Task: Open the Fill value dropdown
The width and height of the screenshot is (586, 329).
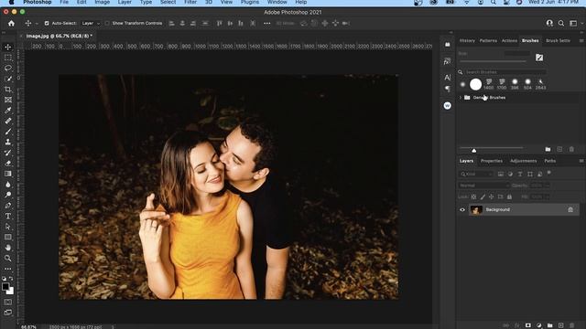Action: click(x=548, y=196)
